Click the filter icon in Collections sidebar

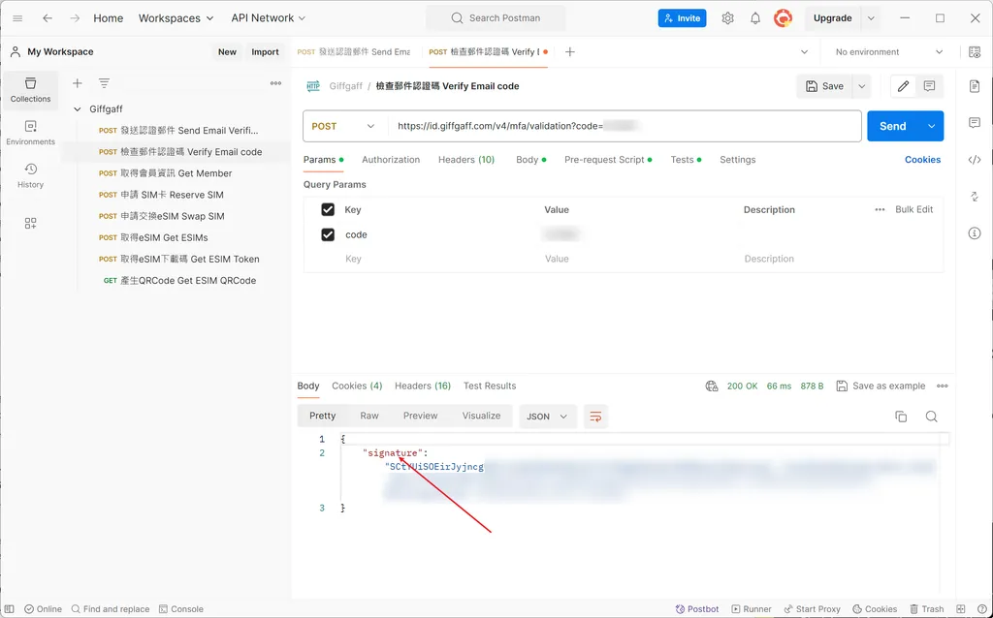point(104,83)
